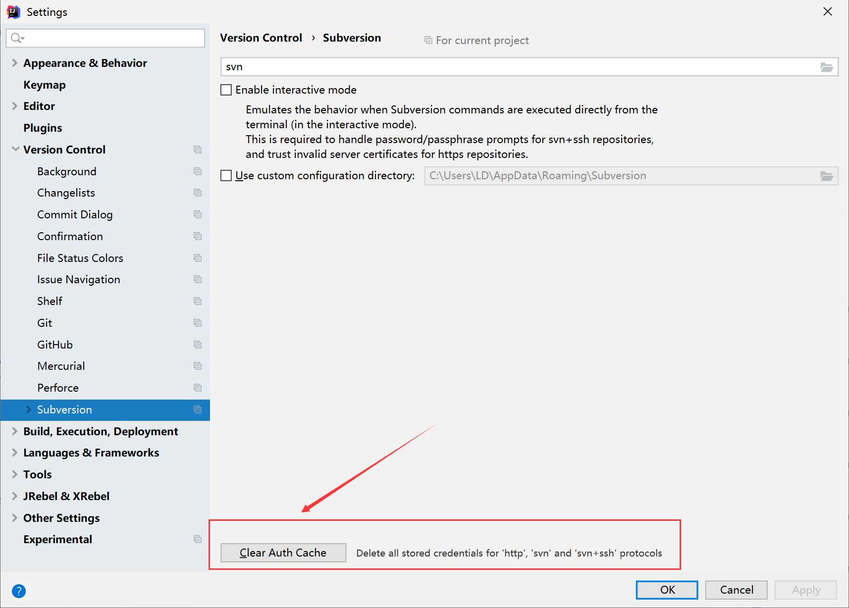This screenshot has height=608, width=849.
Task: Close the Settings dialog window
Action: tap(828, 11)
